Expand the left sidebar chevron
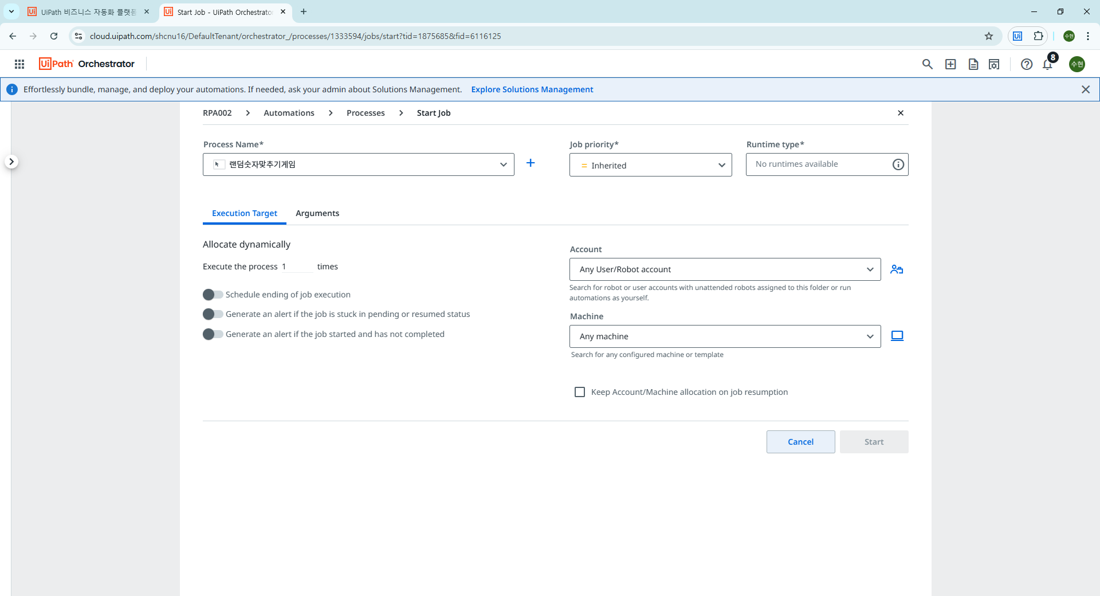 [x=11, y=162]
